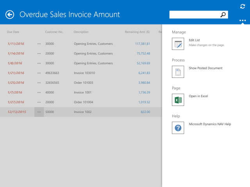Open row options for Invoice 103010
250x187 pixels.
(x=39, y=73)
